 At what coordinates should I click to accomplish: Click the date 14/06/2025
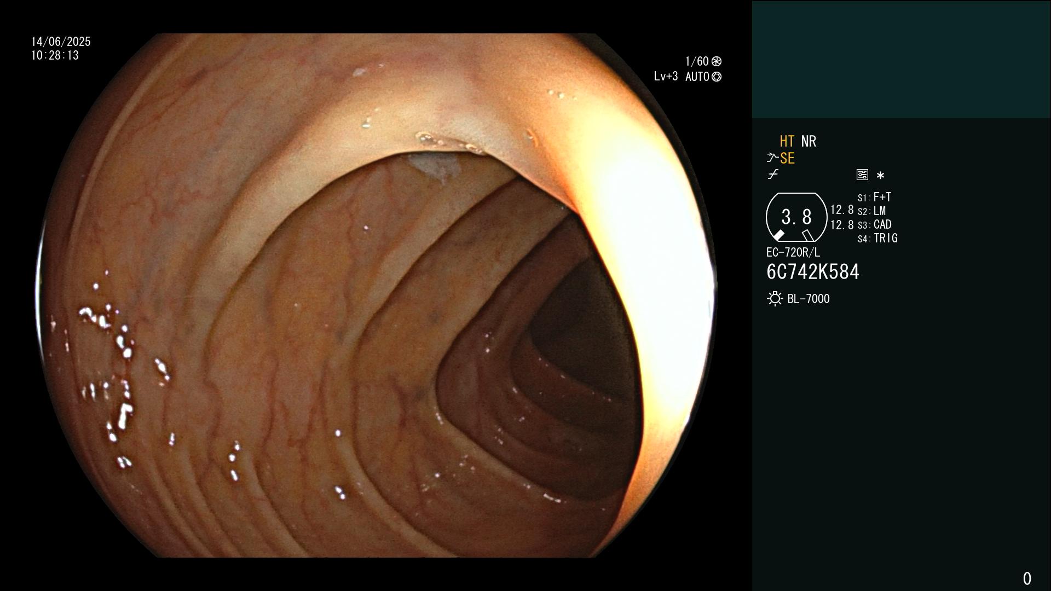(61, 42)
